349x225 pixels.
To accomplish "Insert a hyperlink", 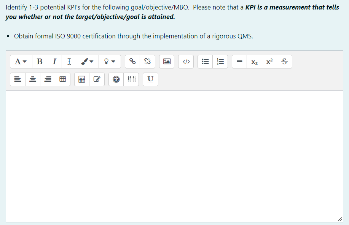I will 132,61.
